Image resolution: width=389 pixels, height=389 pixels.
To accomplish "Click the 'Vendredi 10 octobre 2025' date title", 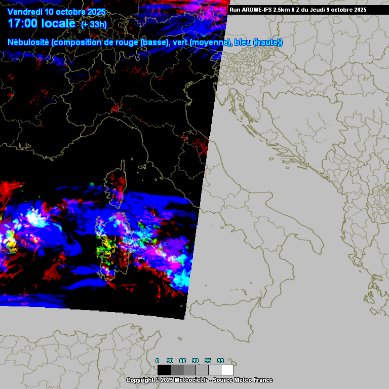I will coord(57,12).
